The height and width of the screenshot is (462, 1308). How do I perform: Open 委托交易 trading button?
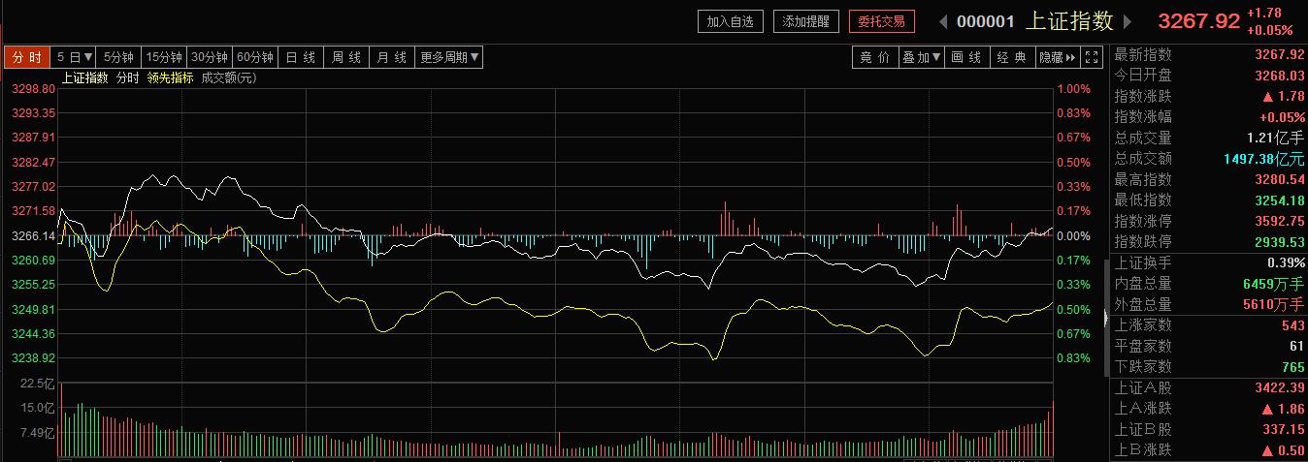click(881, 21)
